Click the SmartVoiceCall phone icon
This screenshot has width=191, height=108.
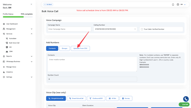(70, 98)
